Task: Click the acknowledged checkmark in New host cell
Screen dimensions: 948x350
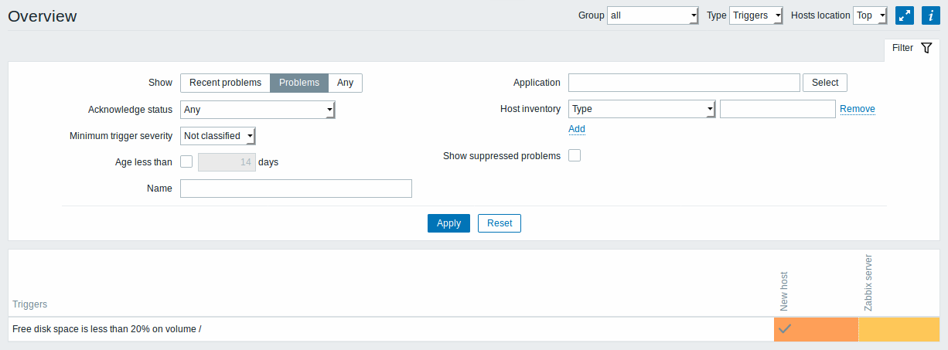Action: tap(785, 329)
